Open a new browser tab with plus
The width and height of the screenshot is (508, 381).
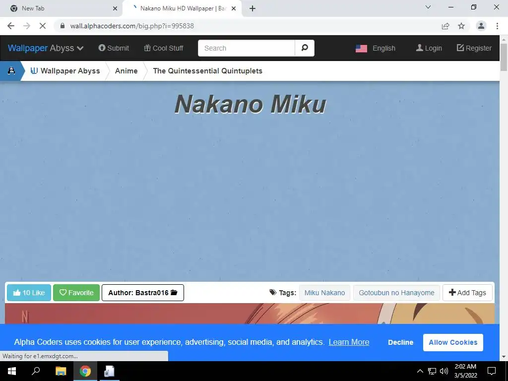pos(253,8)
